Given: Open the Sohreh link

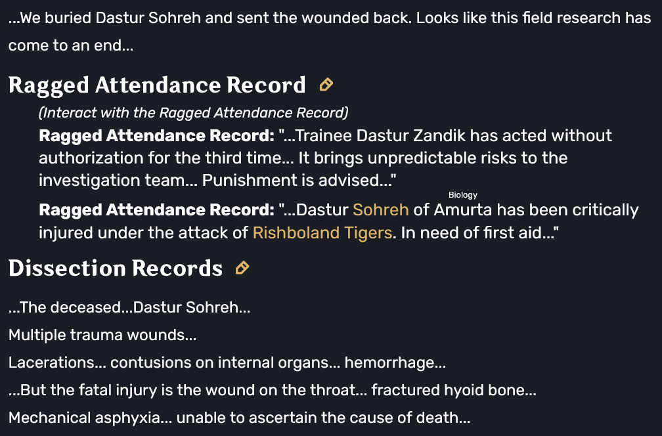Looking at the screenshot, I should point(380,209).
